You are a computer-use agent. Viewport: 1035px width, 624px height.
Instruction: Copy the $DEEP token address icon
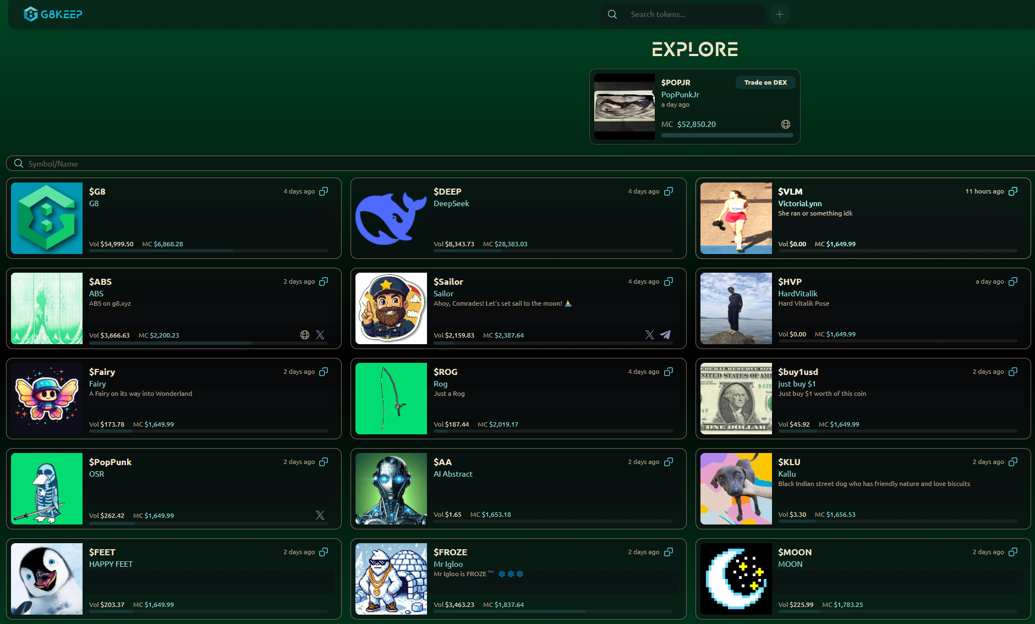coord(669,191)
